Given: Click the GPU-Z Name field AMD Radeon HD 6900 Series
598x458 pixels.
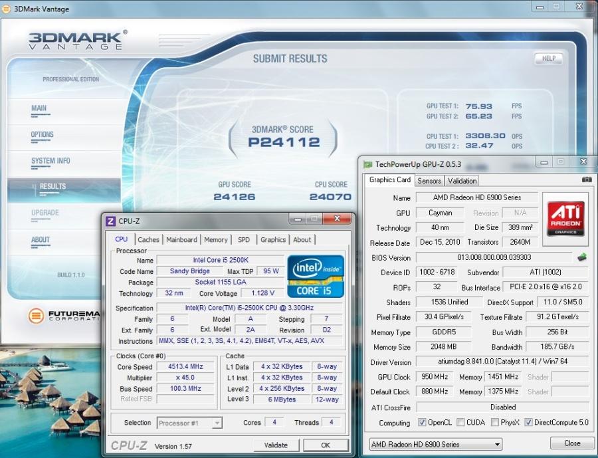Looking at the screenshot, I should [x=476, y=197].
